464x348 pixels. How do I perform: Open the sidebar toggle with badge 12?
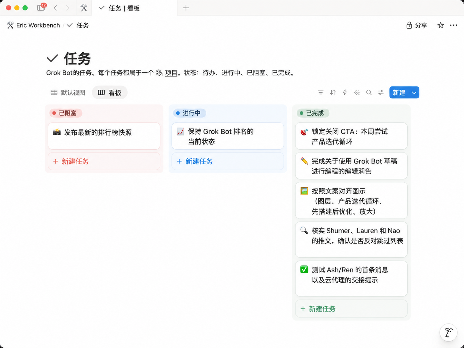(x=41, y=8)
